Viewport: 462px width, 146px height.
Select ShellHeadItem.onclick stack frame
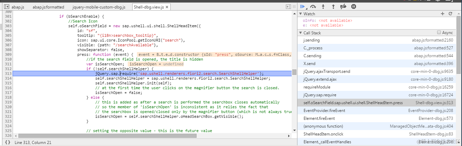[376, 134]
